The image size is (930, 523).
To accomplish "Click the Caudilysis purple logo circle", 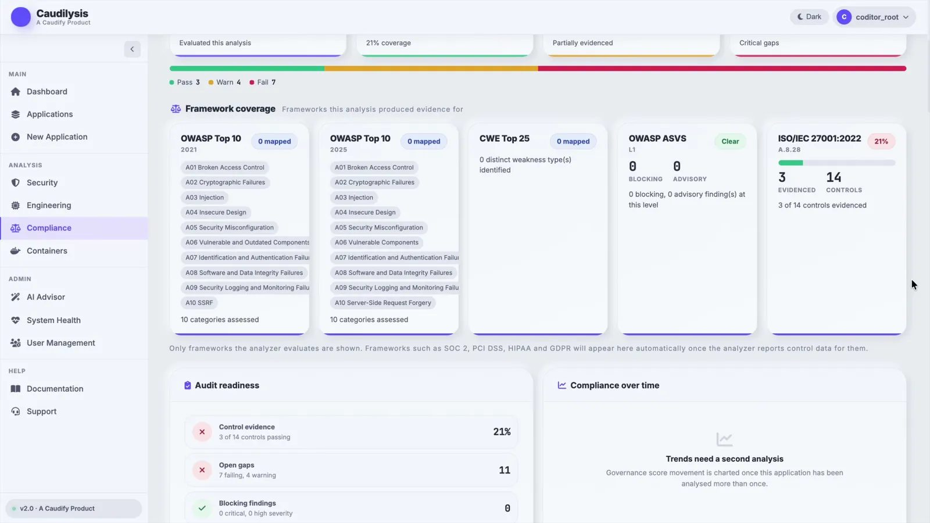I will (x=21, y=17).
